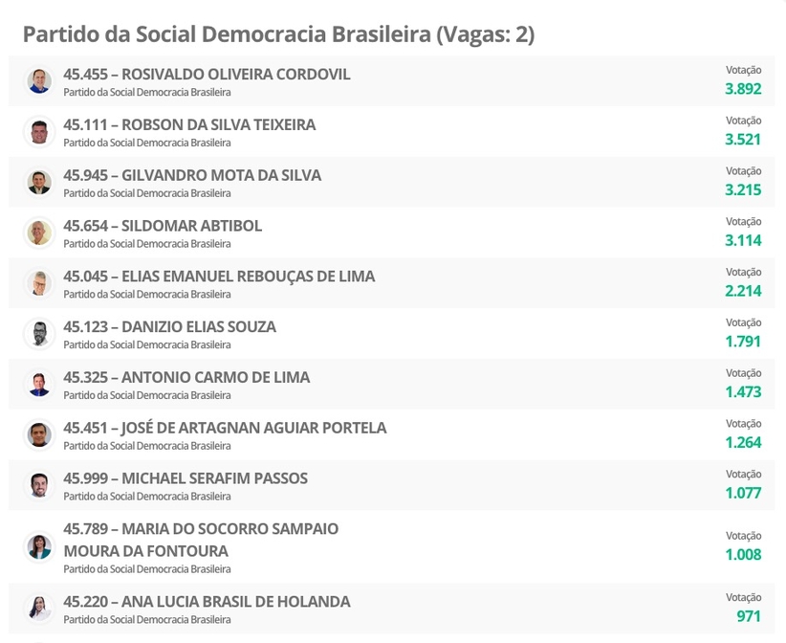
Task: Click Elias Emanuel Rebouças de Lima's photo
Action: pos(39,283)
